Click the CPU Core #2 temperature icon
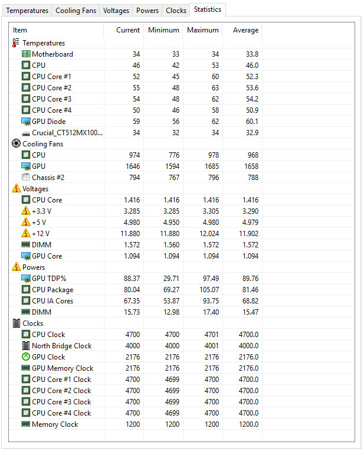The image size is (364, 451). tap(26, 88)
